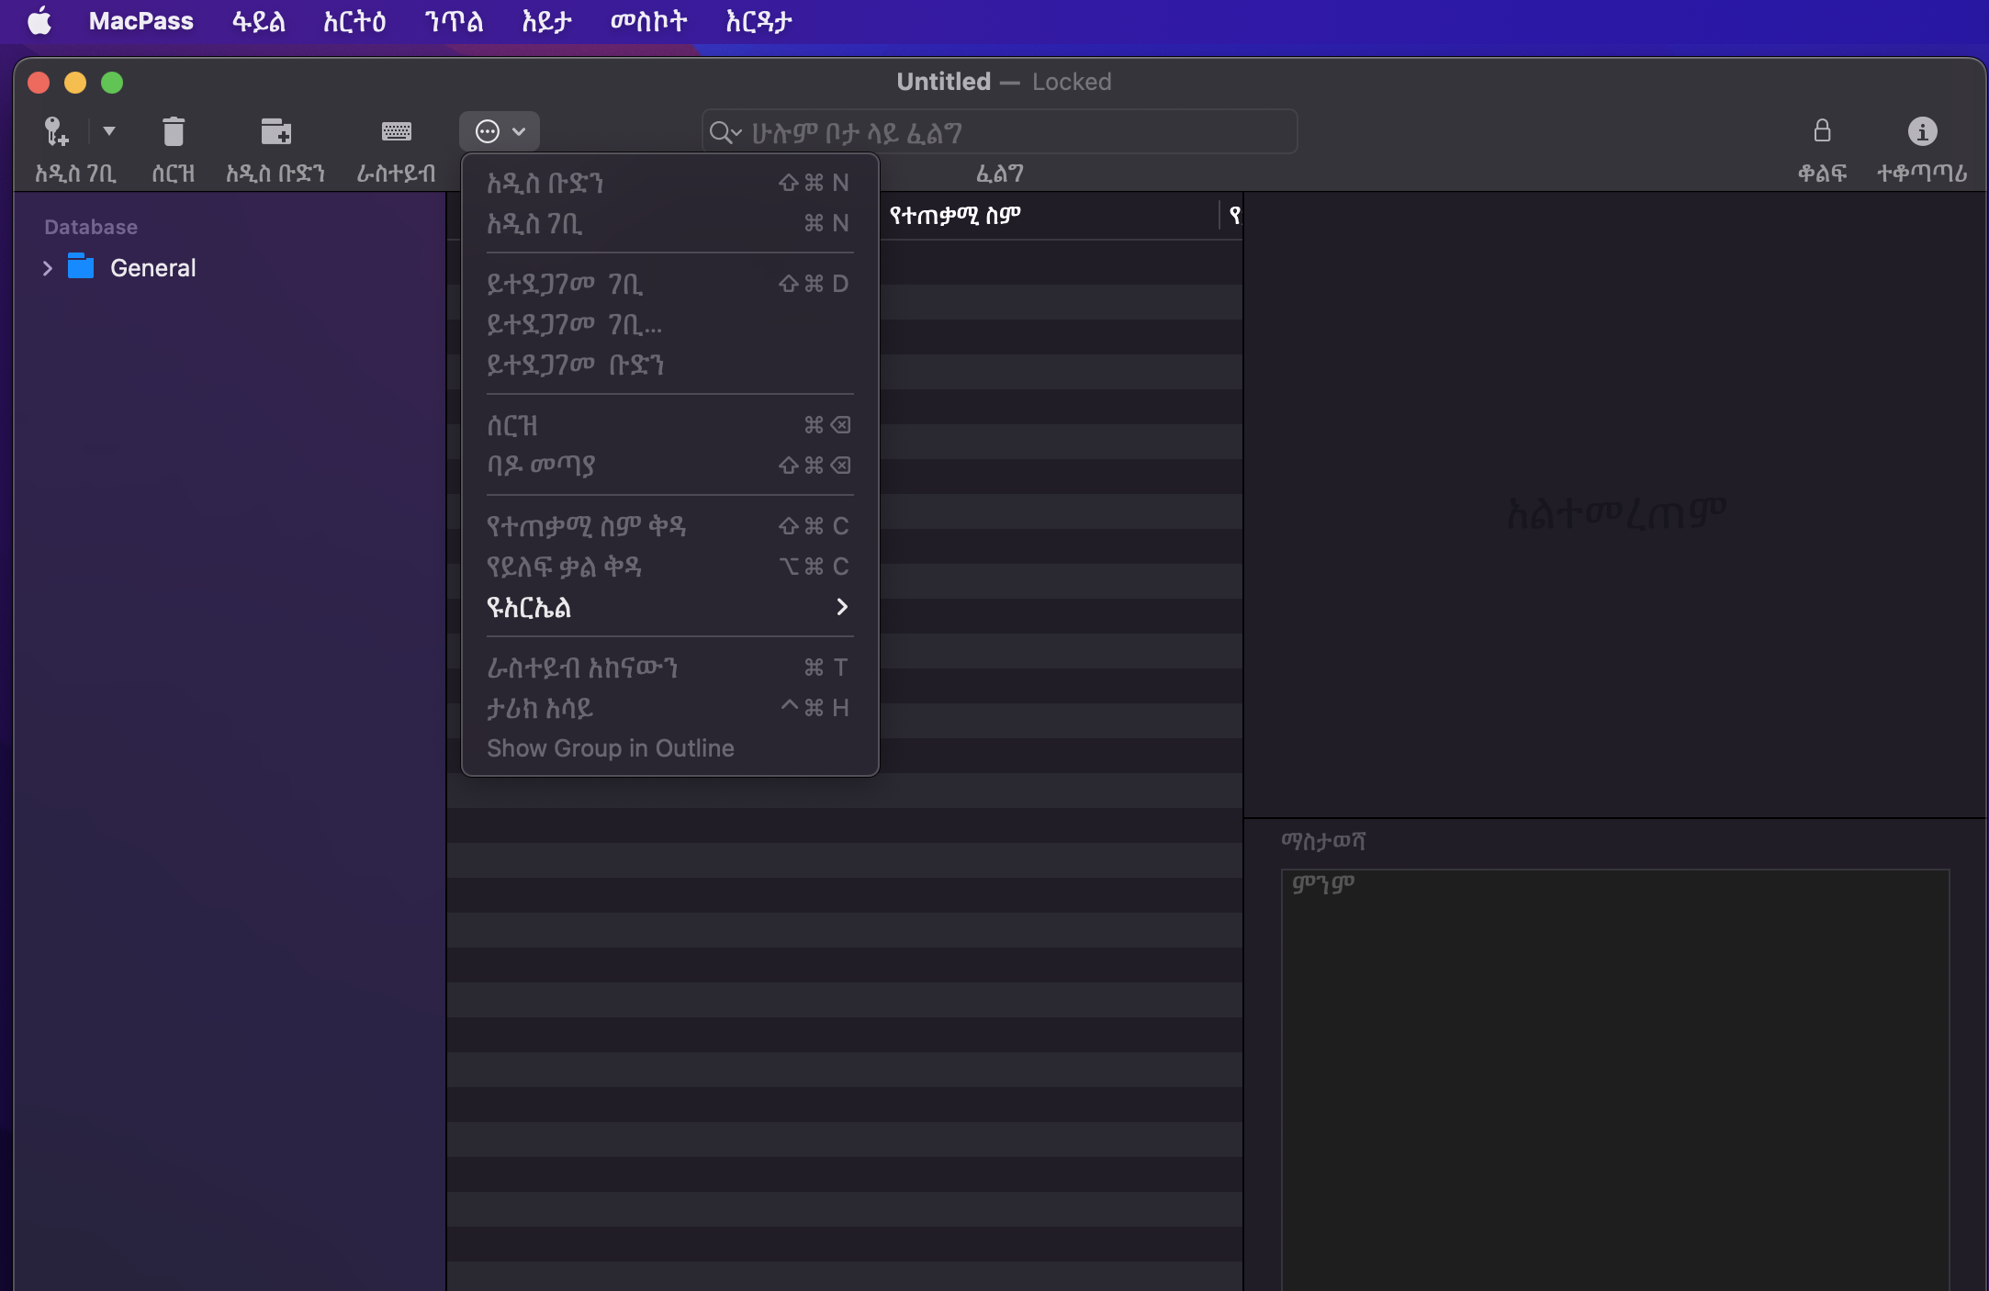Click the lock padlock icon
1989x1291 pixels.
click(1822, 131)
